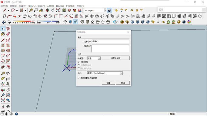
Task: Select the Axes tool
Action: click(3, 84)
